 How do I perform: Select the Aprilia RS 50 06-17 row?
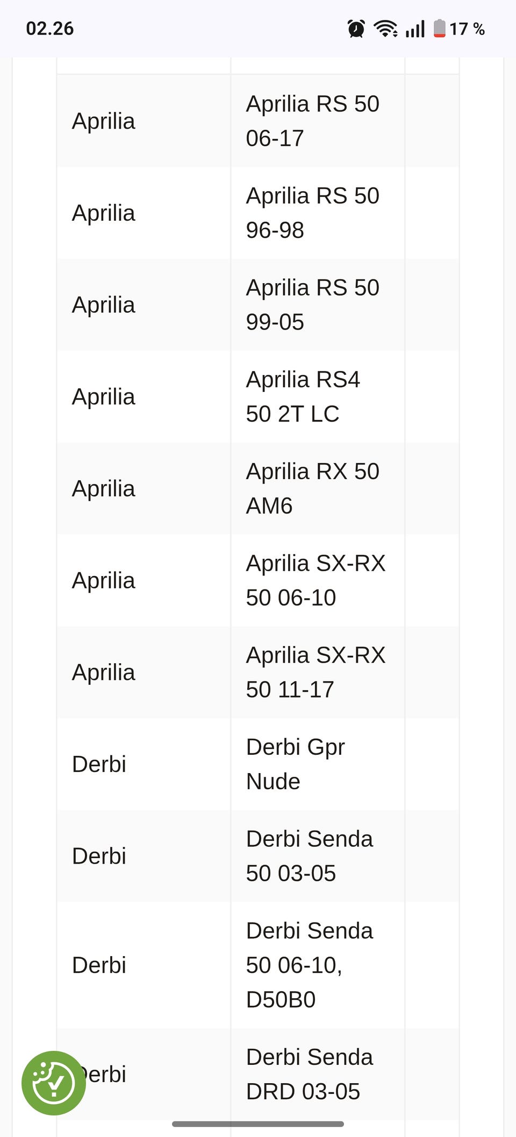pyautogui.click(x=312, y=121)
